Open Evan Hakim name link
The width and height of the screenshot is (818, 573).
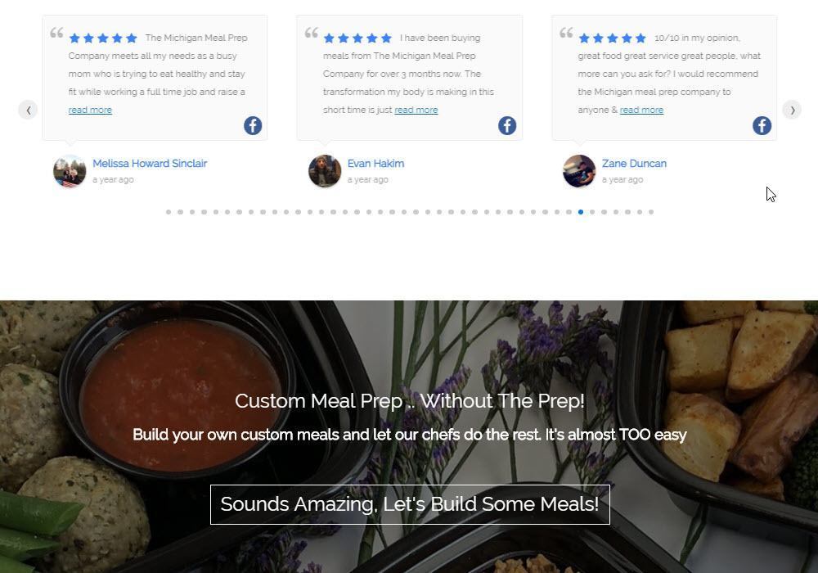coord(375,164)
